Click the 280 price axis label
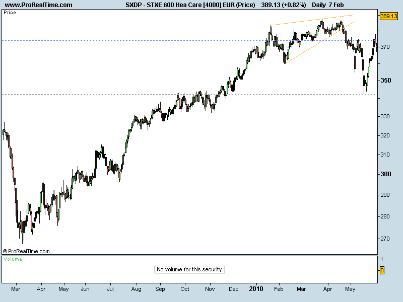This screenshot has width=403, height=302. tap(385, 216)
